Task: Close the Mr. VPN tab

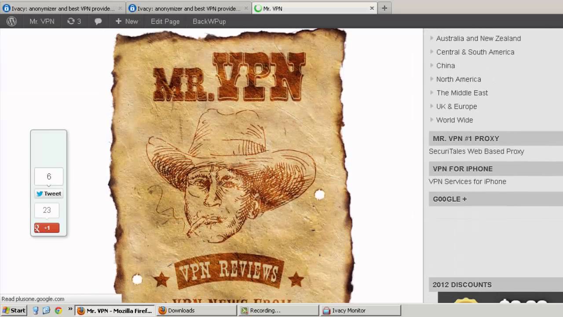Action: coord(372,8)
